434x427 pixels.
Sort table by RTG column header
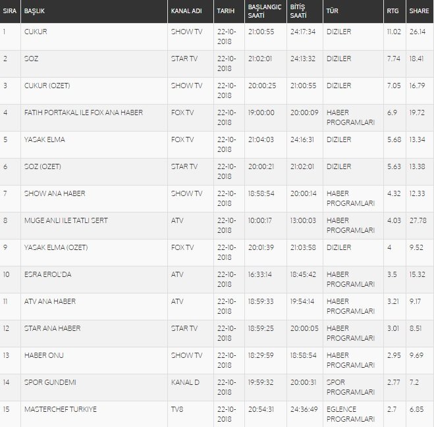point(393,12)
